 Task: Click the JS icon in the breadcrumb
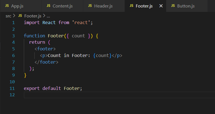pos(20,16)
